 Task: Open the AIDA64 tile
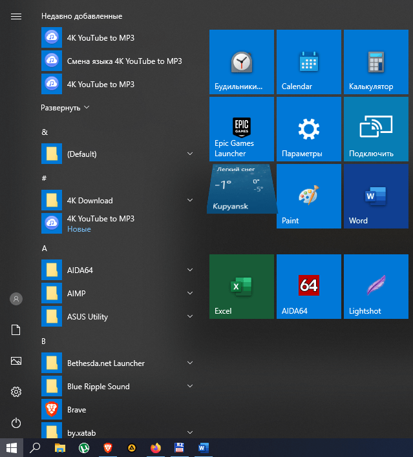pyautogui.click(x=308, y=287)
